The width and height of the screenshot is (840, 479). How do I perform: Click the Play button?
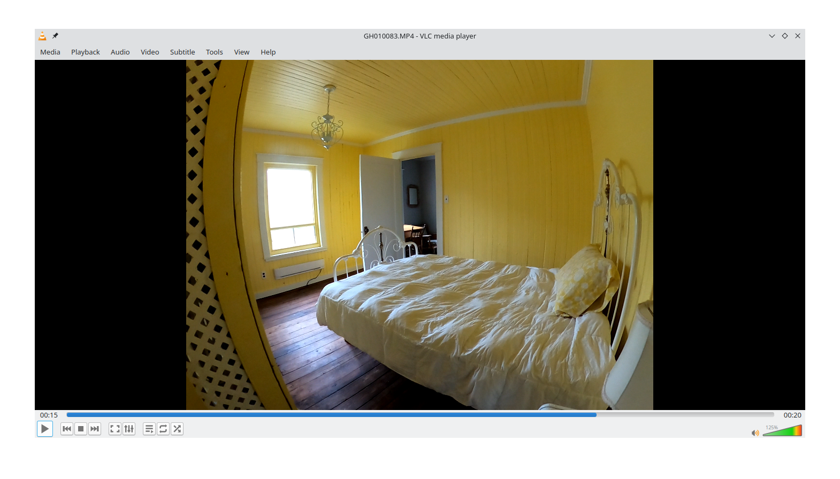(x=45, y=429)
